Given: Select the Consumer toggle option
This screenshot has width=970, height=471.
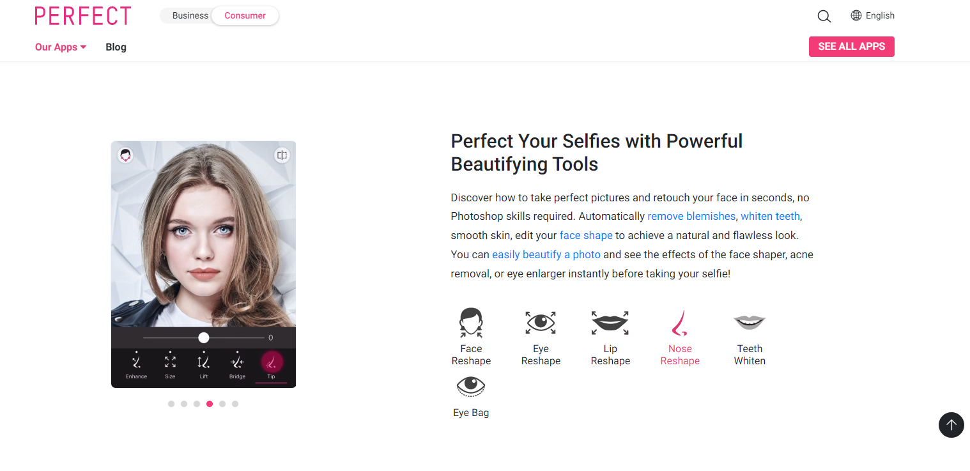Looking at the screenshot, I should coord(245,16).
